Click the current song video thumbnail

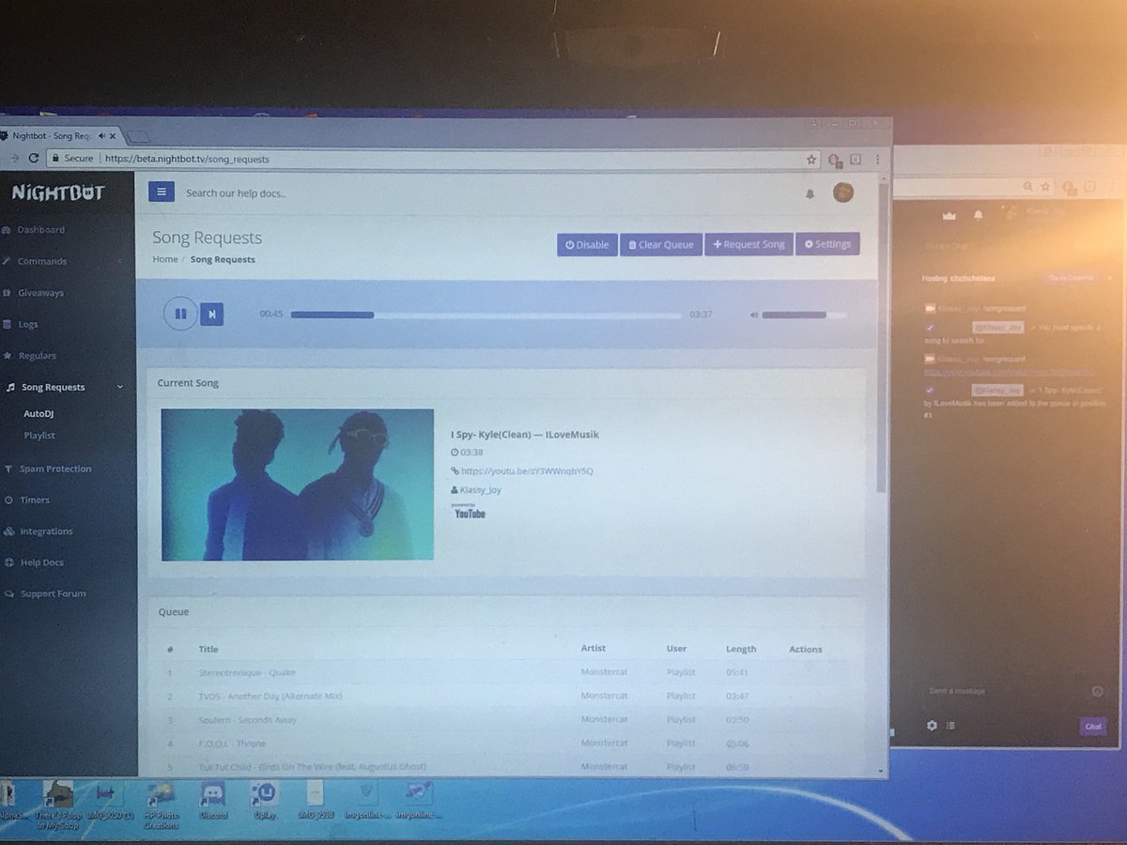pyautogui.click(x=297, y=484)
